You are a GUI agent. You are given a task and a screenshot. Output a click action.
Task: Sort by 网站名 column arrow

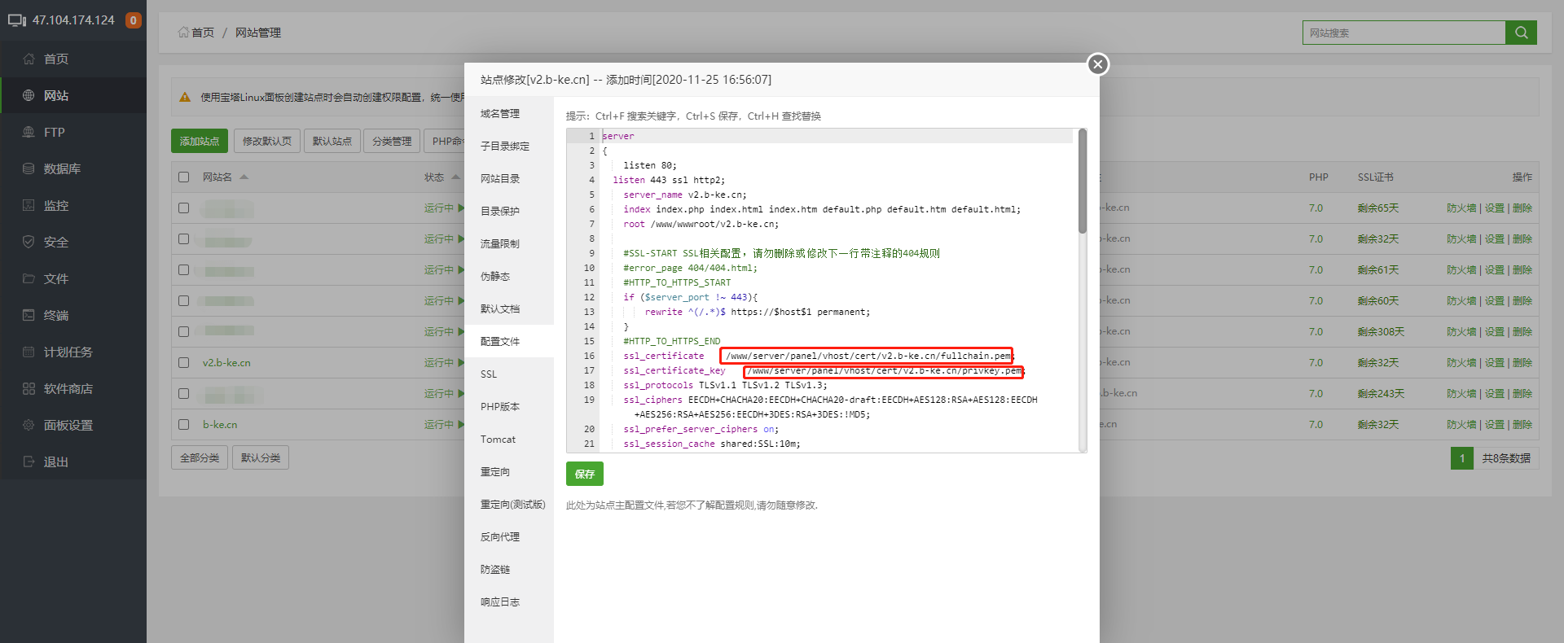[x=244, y=177]
